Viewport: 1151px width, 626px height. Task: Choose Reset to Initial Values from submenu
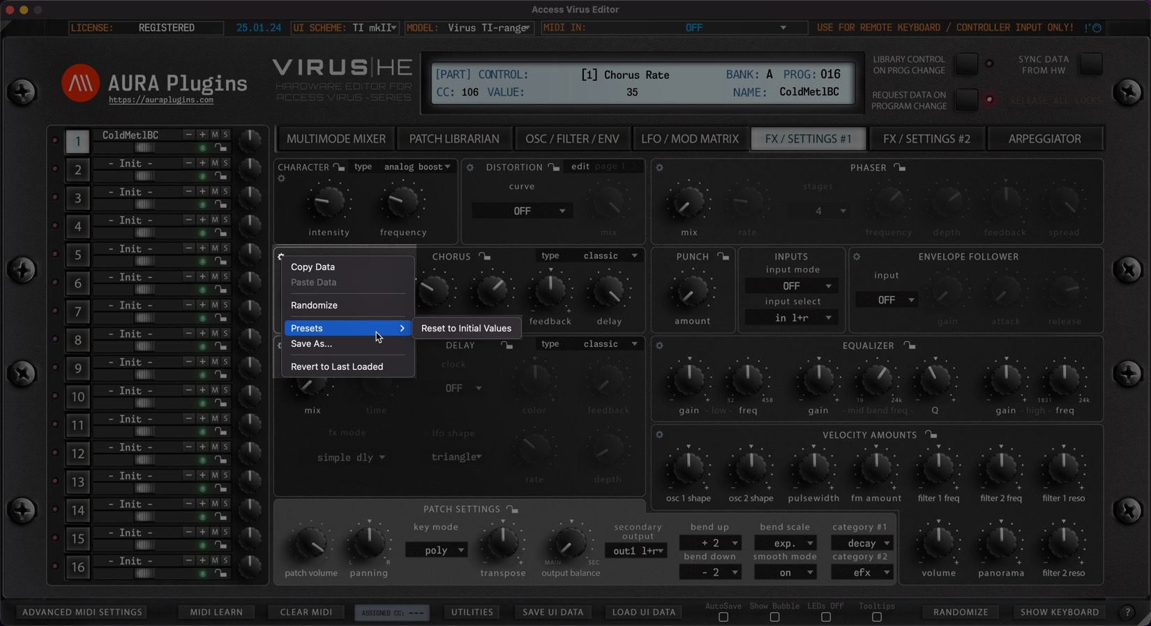(466, 328)
